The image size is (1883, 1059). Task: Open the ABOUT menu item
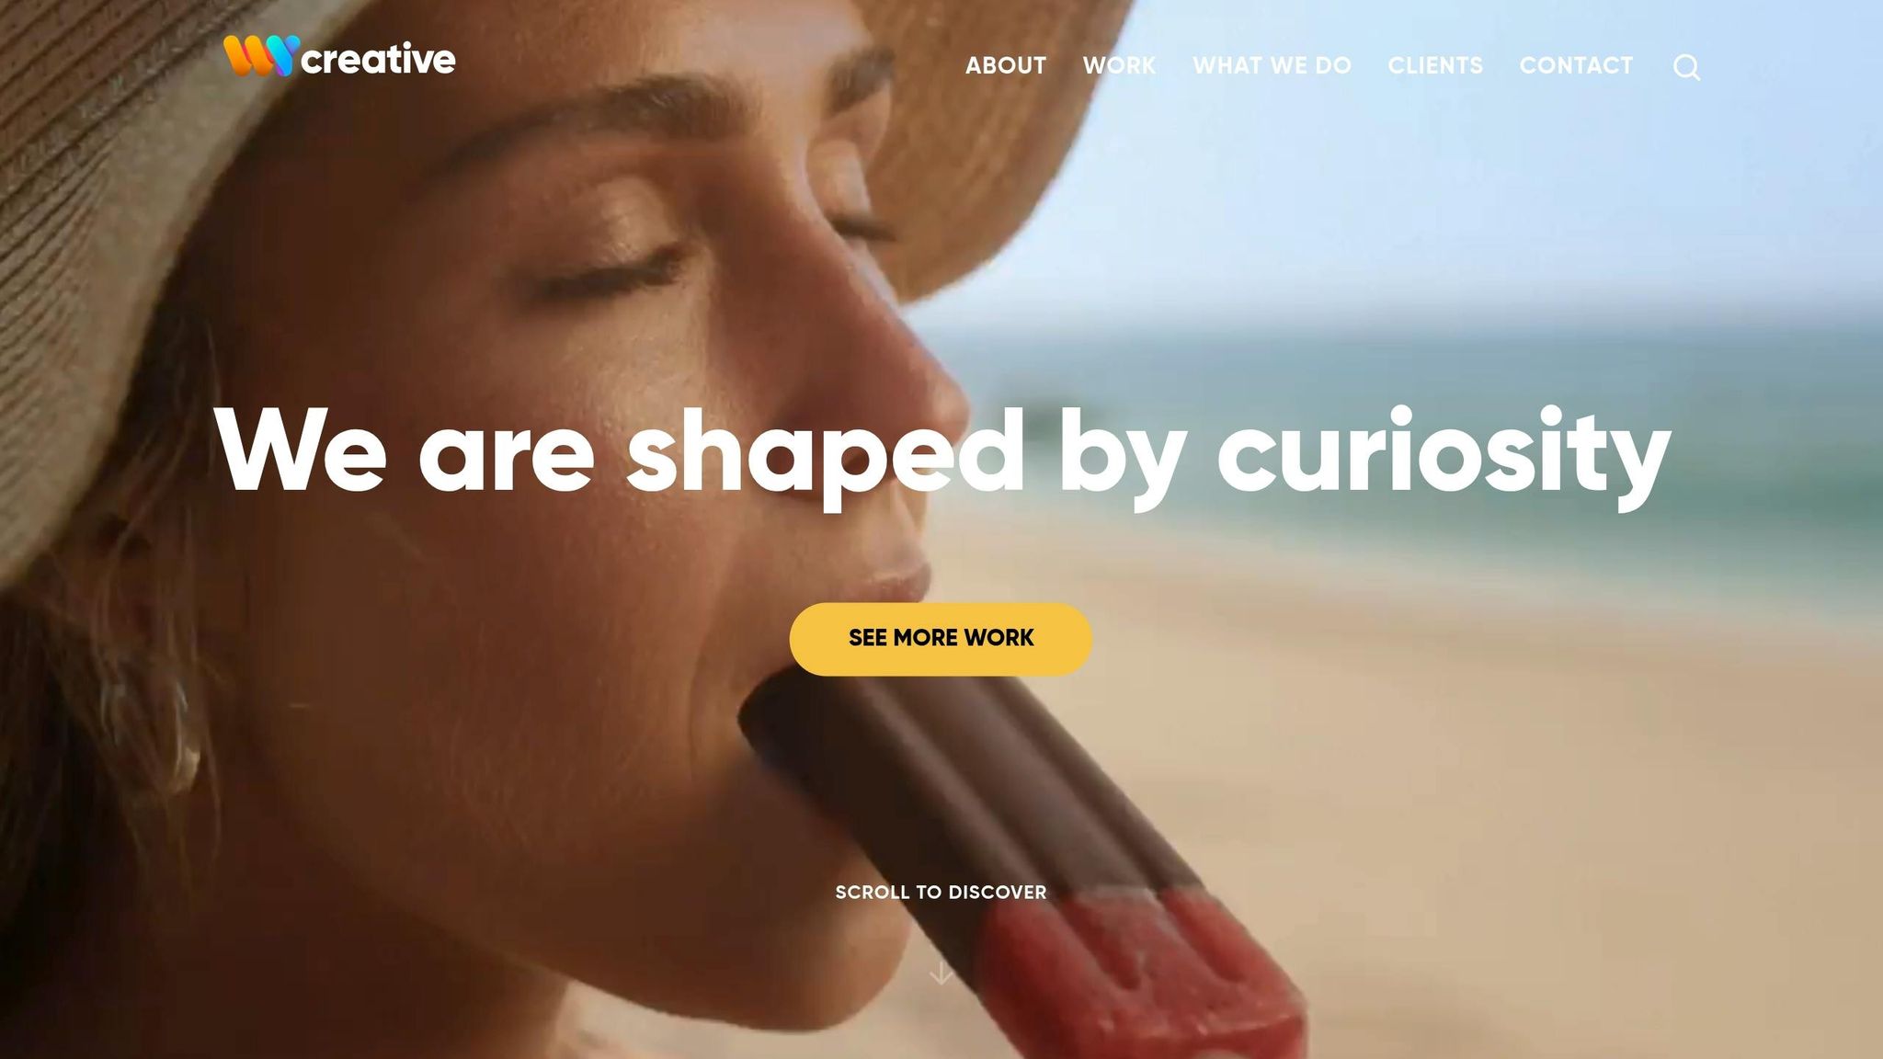(x=1006, y=66)
